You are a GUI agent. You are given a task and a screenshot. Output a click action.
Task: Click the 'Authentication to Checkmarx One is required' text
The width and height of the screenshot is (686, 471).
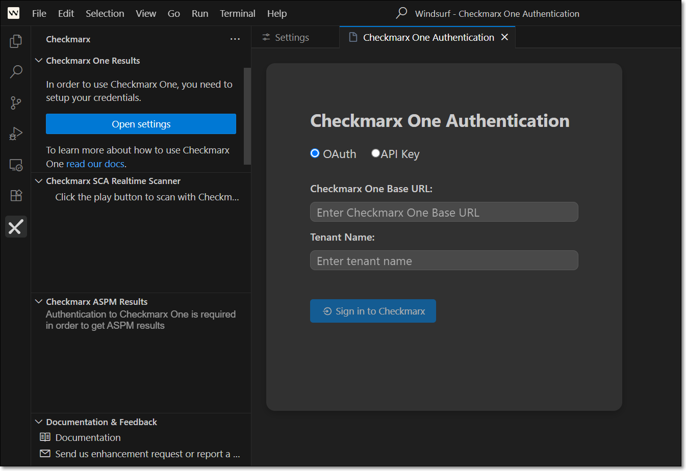[x=141, y=320]
